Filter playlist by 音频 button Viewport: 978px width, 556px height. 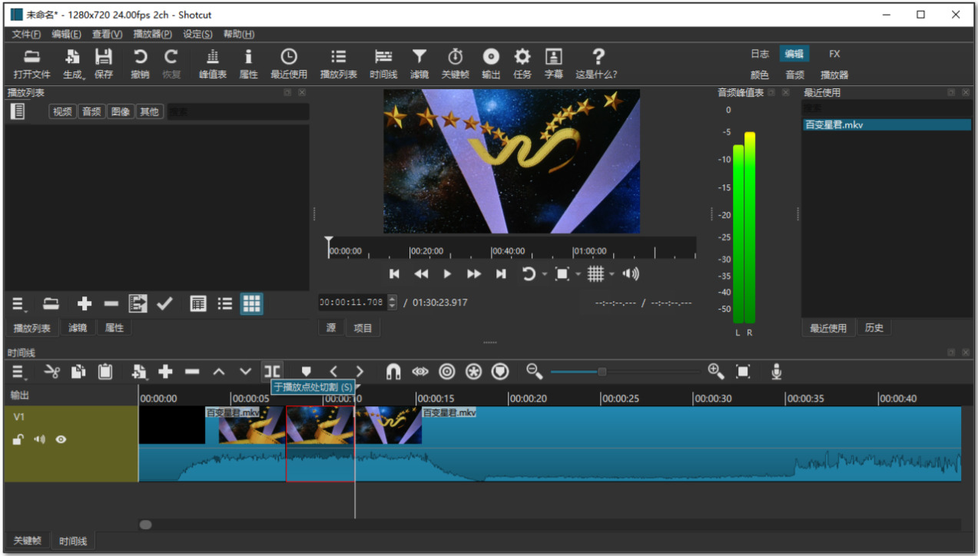coord(91,111)
